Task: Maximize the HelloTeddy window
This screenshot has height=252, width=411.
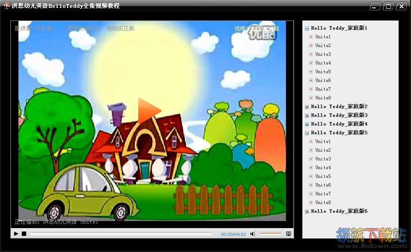Action: (388, 6)
